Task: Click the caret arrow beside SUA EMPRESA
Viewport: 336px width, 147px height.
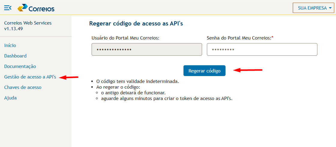Action: coord(330,8)
